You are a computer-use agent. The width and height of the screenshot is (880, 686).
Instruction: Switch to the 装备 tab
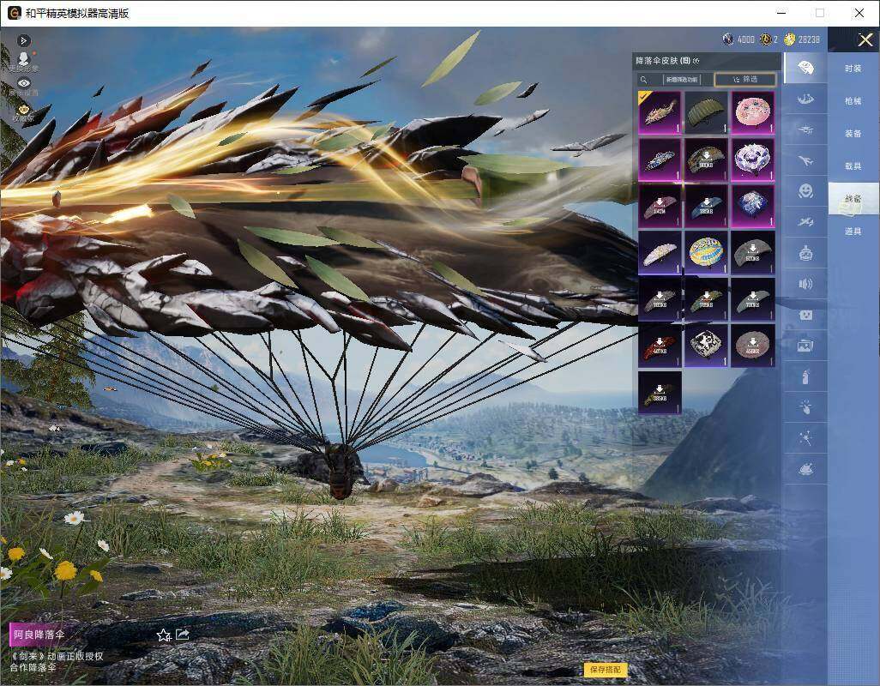pyautogui.click(x=853, y=134)
